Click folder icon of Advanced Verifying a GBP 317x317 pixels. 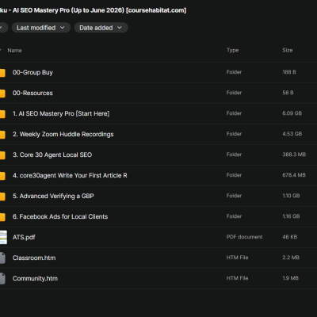tap(2, 197)
